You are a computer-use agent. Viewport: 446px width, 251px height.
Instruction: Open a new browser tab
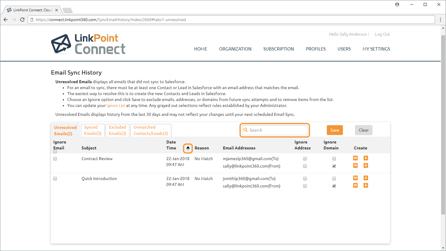68,10
